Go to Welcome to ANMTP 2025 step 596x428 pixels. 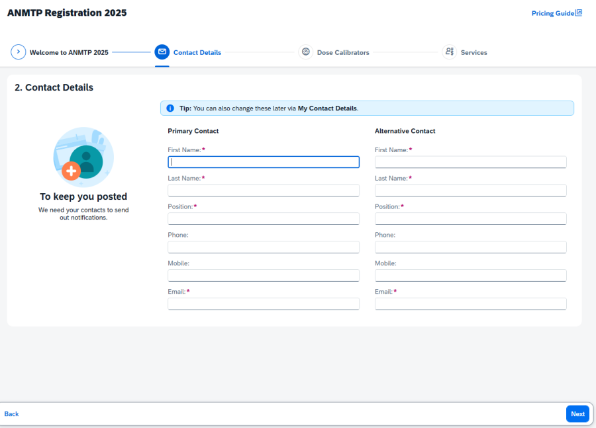point(68,53)
